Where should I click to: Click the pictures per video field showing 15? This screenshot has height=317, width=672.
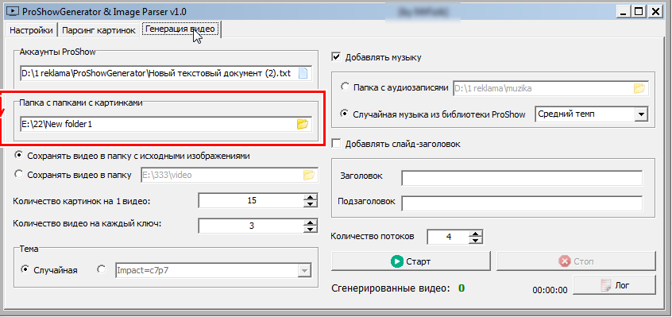click(252, 200)
